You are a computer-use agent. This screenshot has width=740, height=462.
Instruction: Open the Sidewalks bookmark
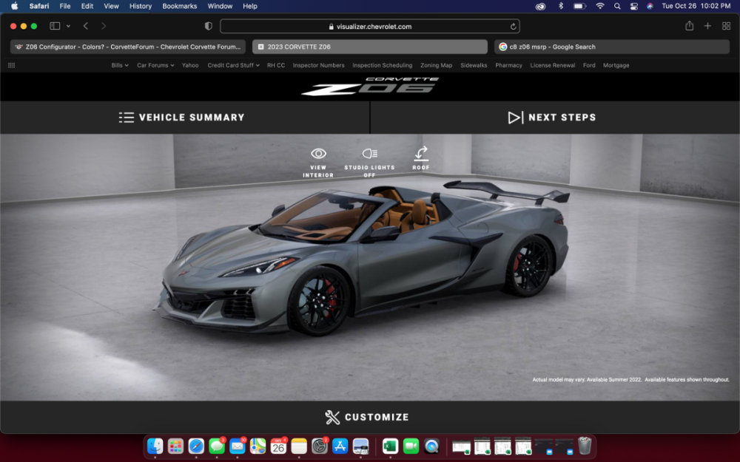pyautogui.click(x=474, y=66)
